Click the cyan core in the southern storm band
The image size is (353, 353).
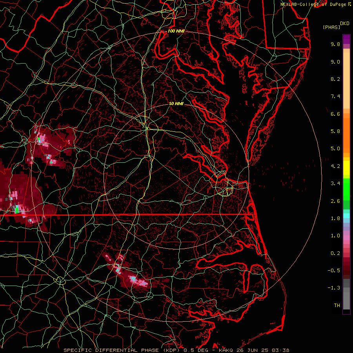133,279
